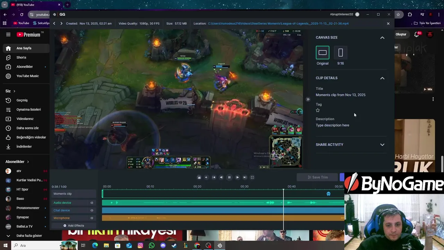
Task: Open SteelSeries GG from the taskbar
Action: pyautogui.click(x=220, y=245)
